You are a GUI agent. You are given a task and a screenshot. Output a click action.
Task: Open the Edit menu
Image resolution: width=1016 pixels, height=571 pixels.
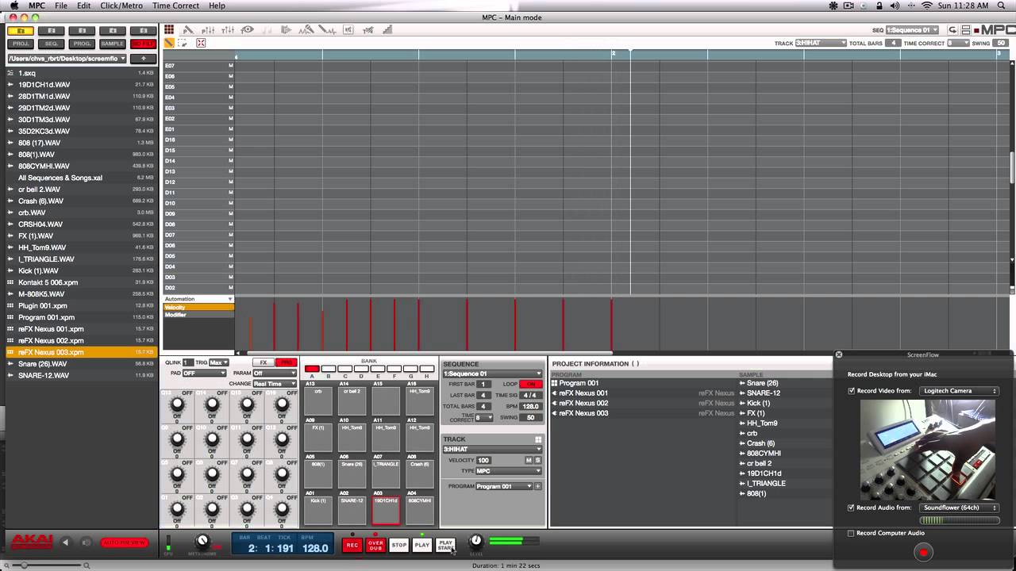pyautogui.click(x=83, y=6)
